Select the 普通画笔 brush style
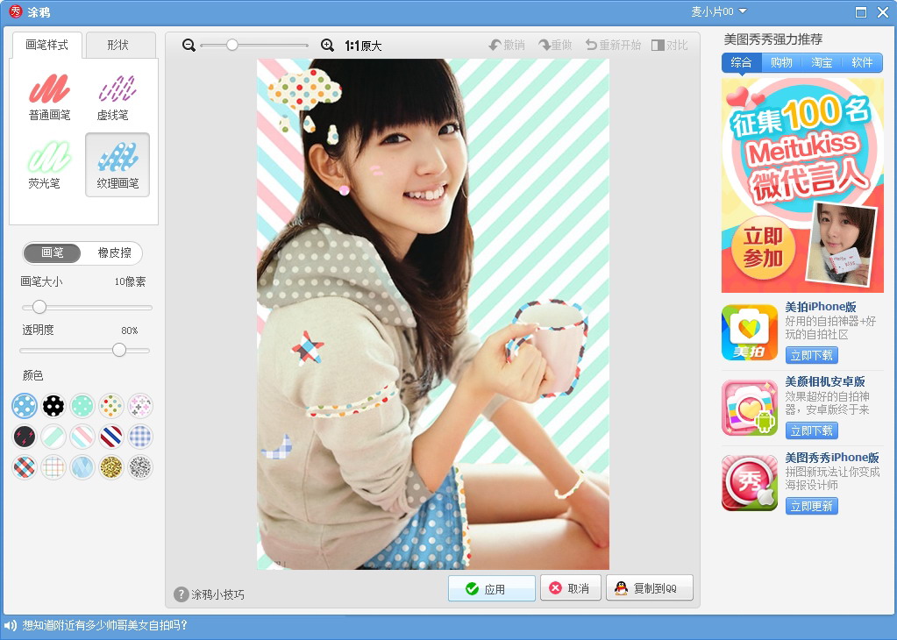897x640 pixels. click(x=50, y=96)
